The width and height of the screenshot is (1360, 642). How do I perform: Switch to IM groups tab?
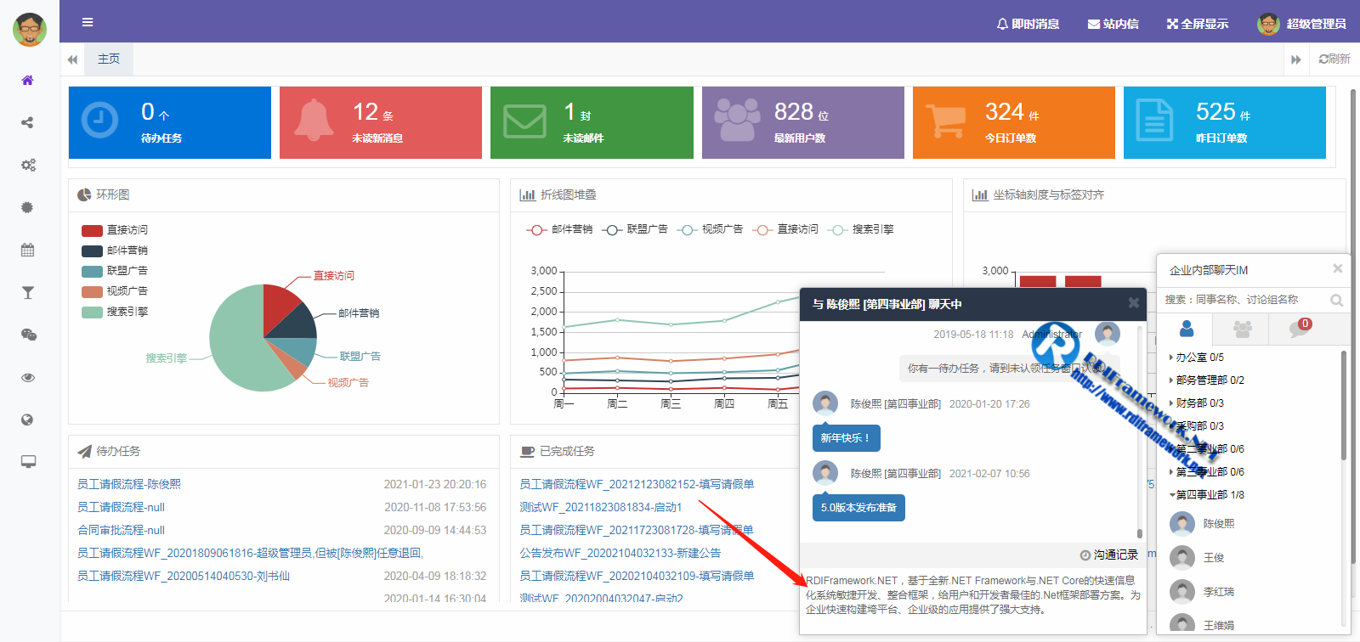pyautogui.click(x=1242, y=329)
